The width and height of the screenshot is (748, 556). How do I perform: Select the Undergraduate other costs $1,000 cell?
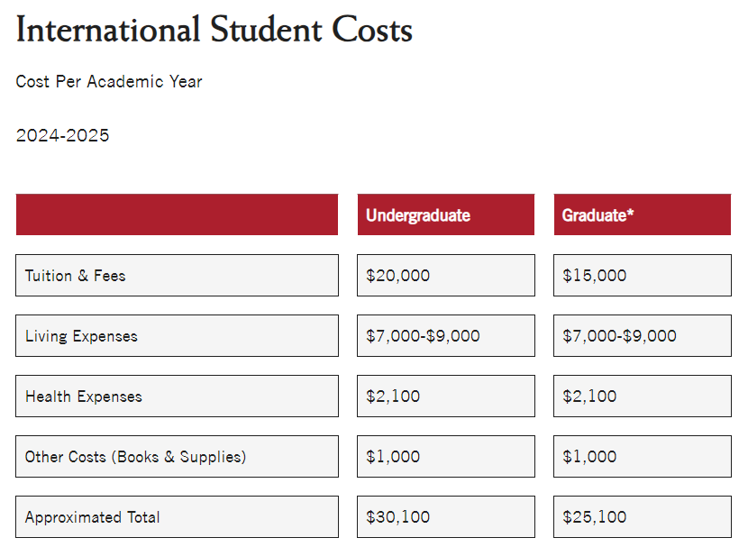[x=393, y=457]
